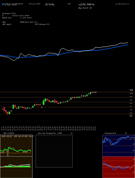The image size is (135, 178).
Task: Click the blue Stochastics chart panel
Action: (119, 146)
